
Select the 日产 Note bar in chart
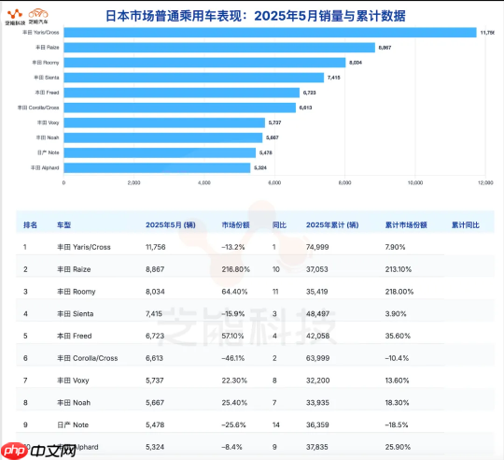pyautogui.click(x=160, y=152)
